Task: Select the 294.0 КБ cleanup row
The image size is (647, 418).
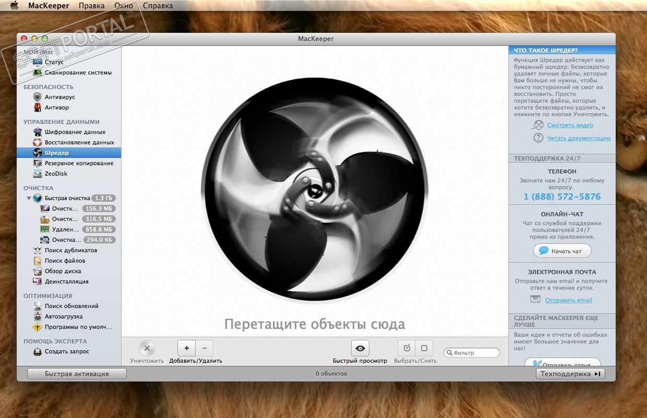Action: point(69,240)
